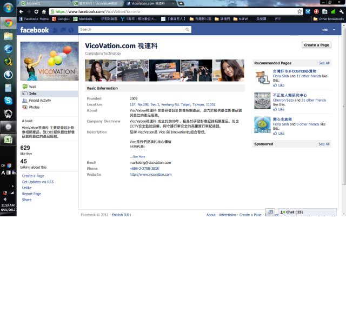Open the 有趣影片區 bookmarks folder

point(201,19)
